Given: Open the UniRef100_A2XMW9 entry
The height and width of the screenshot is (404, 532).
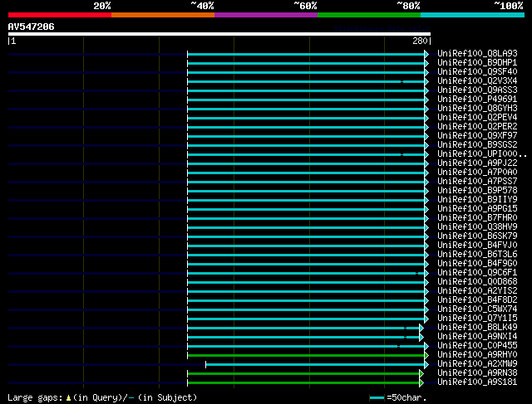Looking at the screenshot, I should (477, 364).
